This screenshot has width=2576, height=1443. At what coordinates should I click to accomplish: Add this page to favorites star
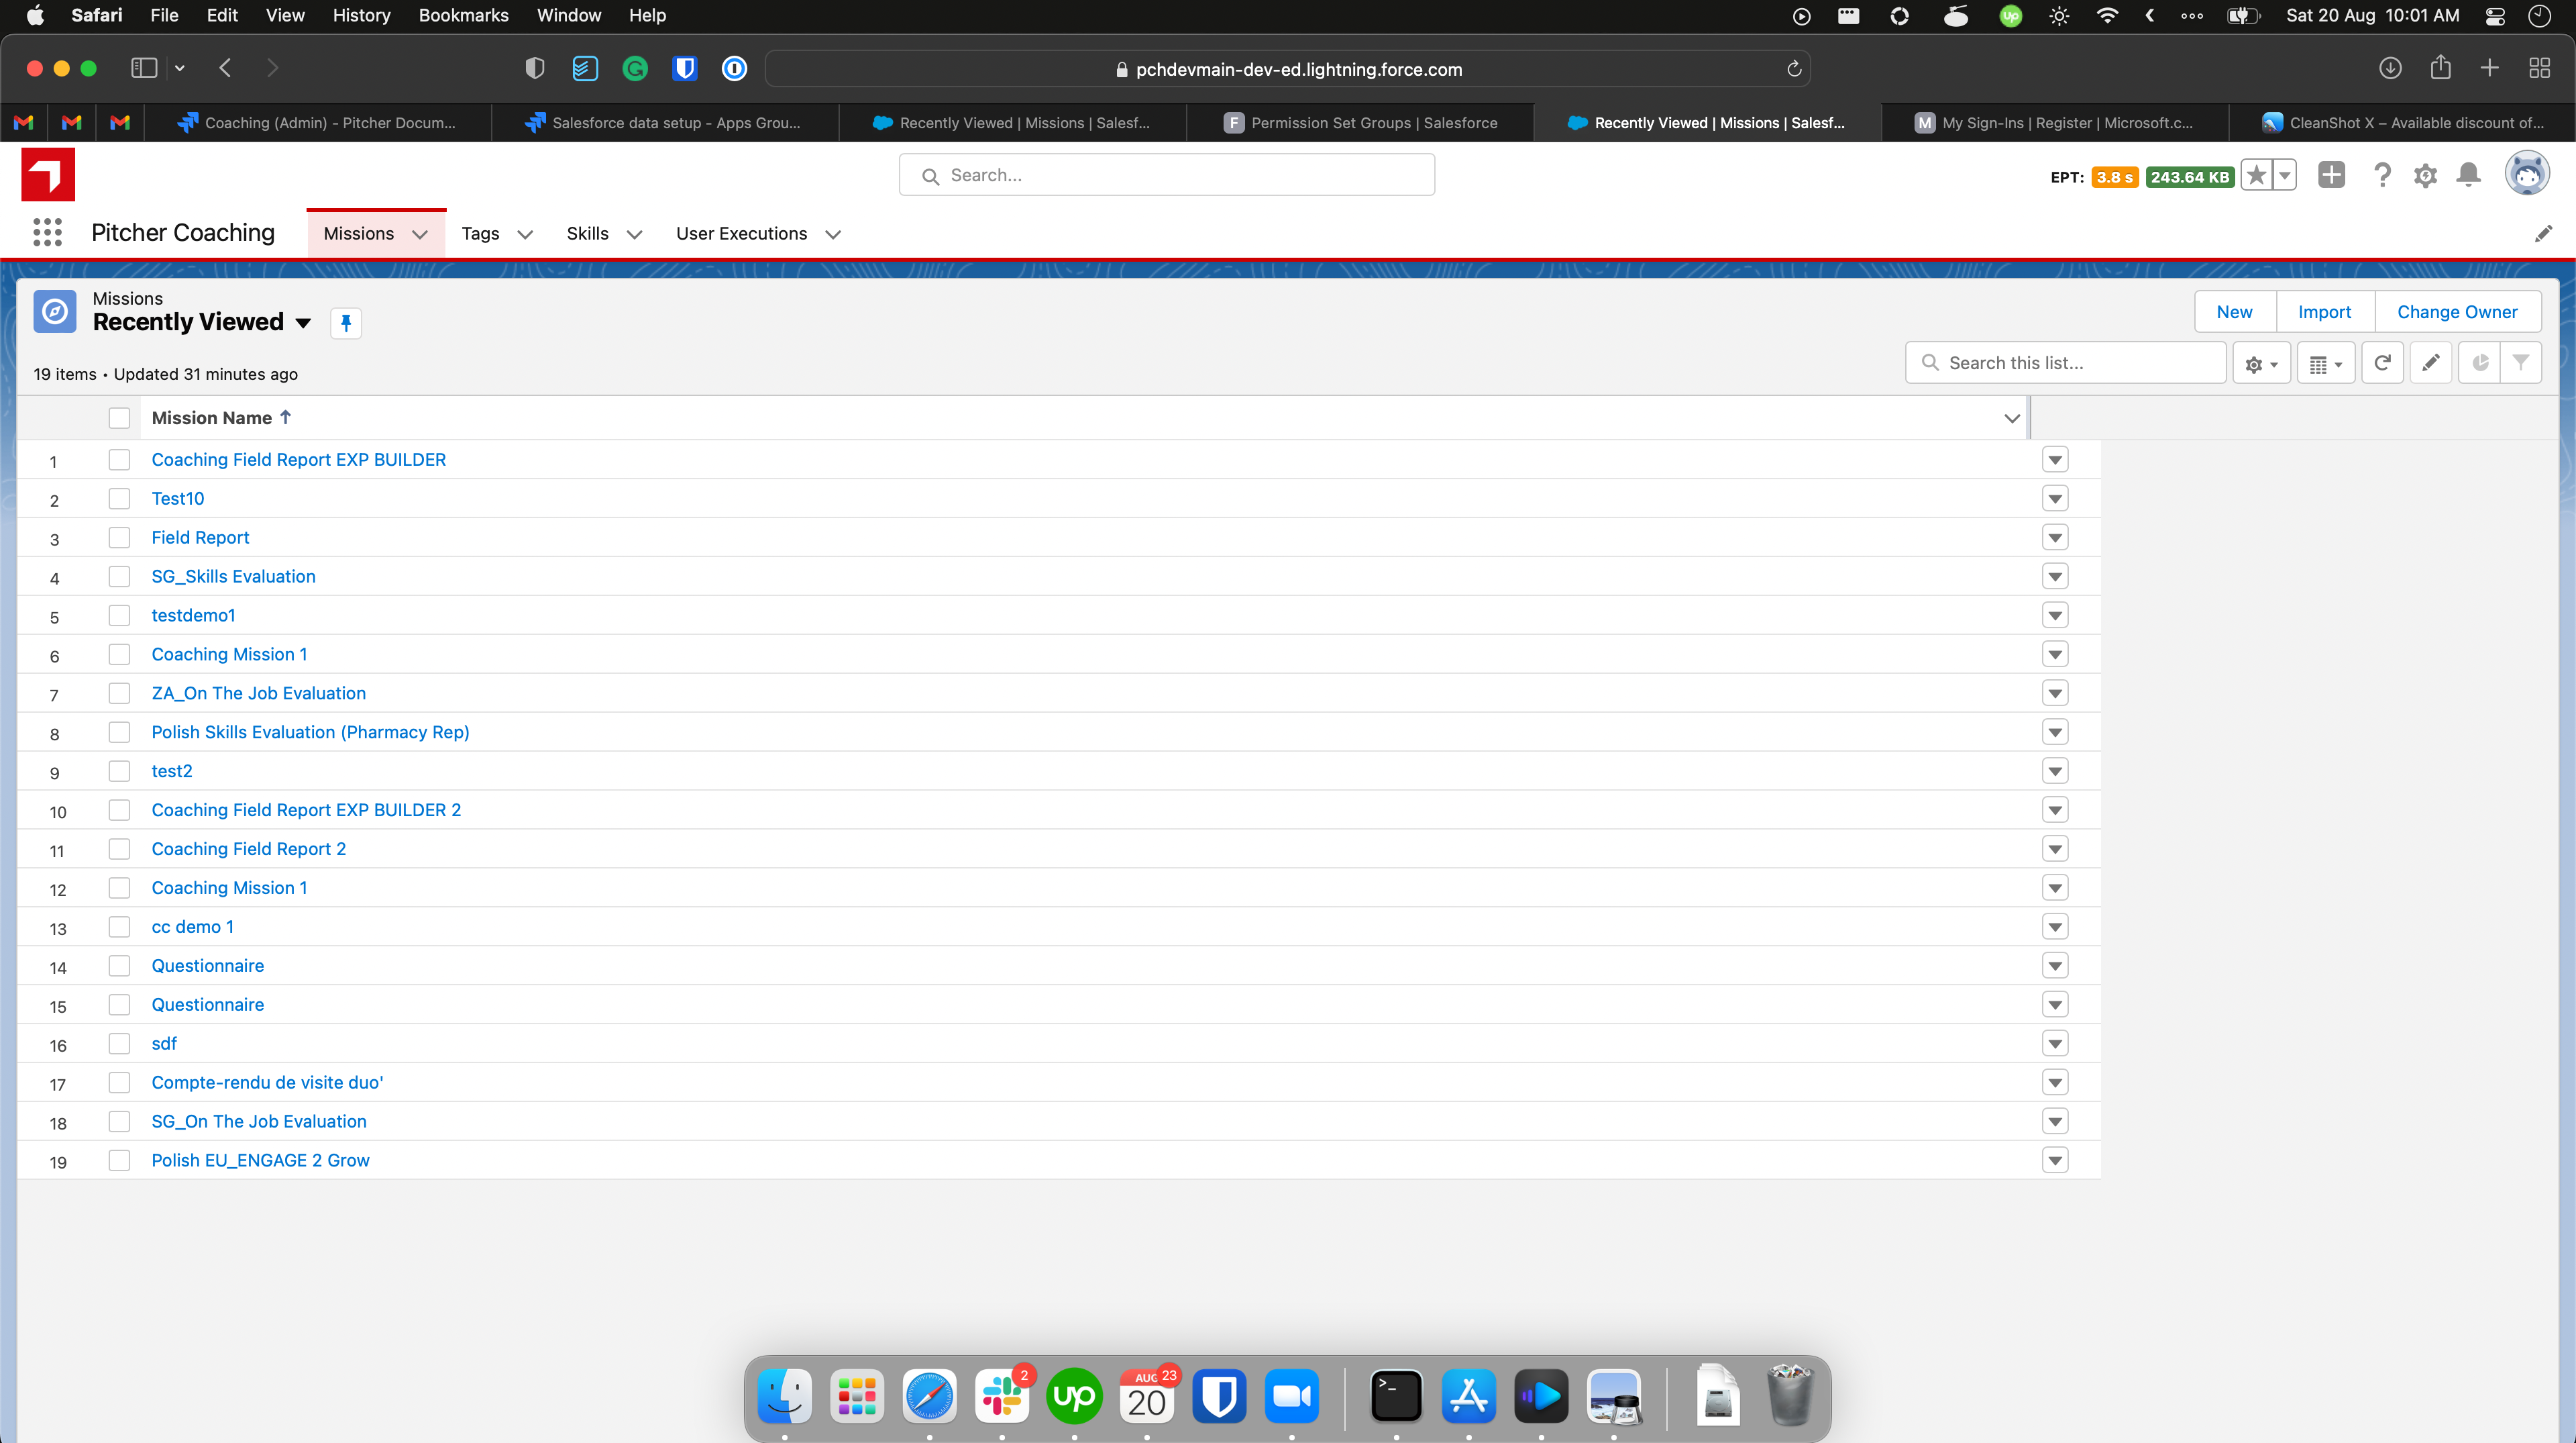click(x=2256, y=176)
